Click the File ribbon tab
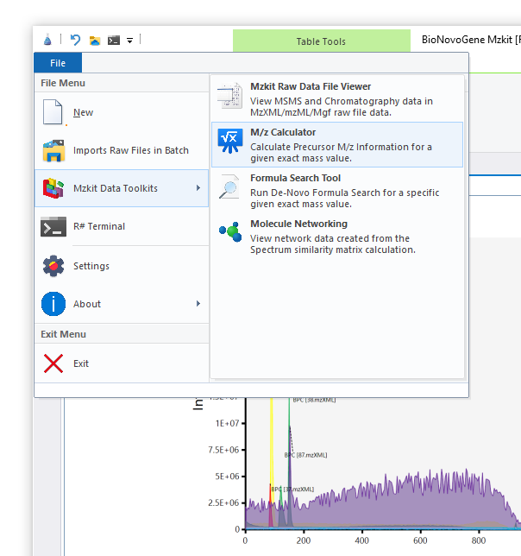Screen dimensions: 521x556 pos(58,63)
